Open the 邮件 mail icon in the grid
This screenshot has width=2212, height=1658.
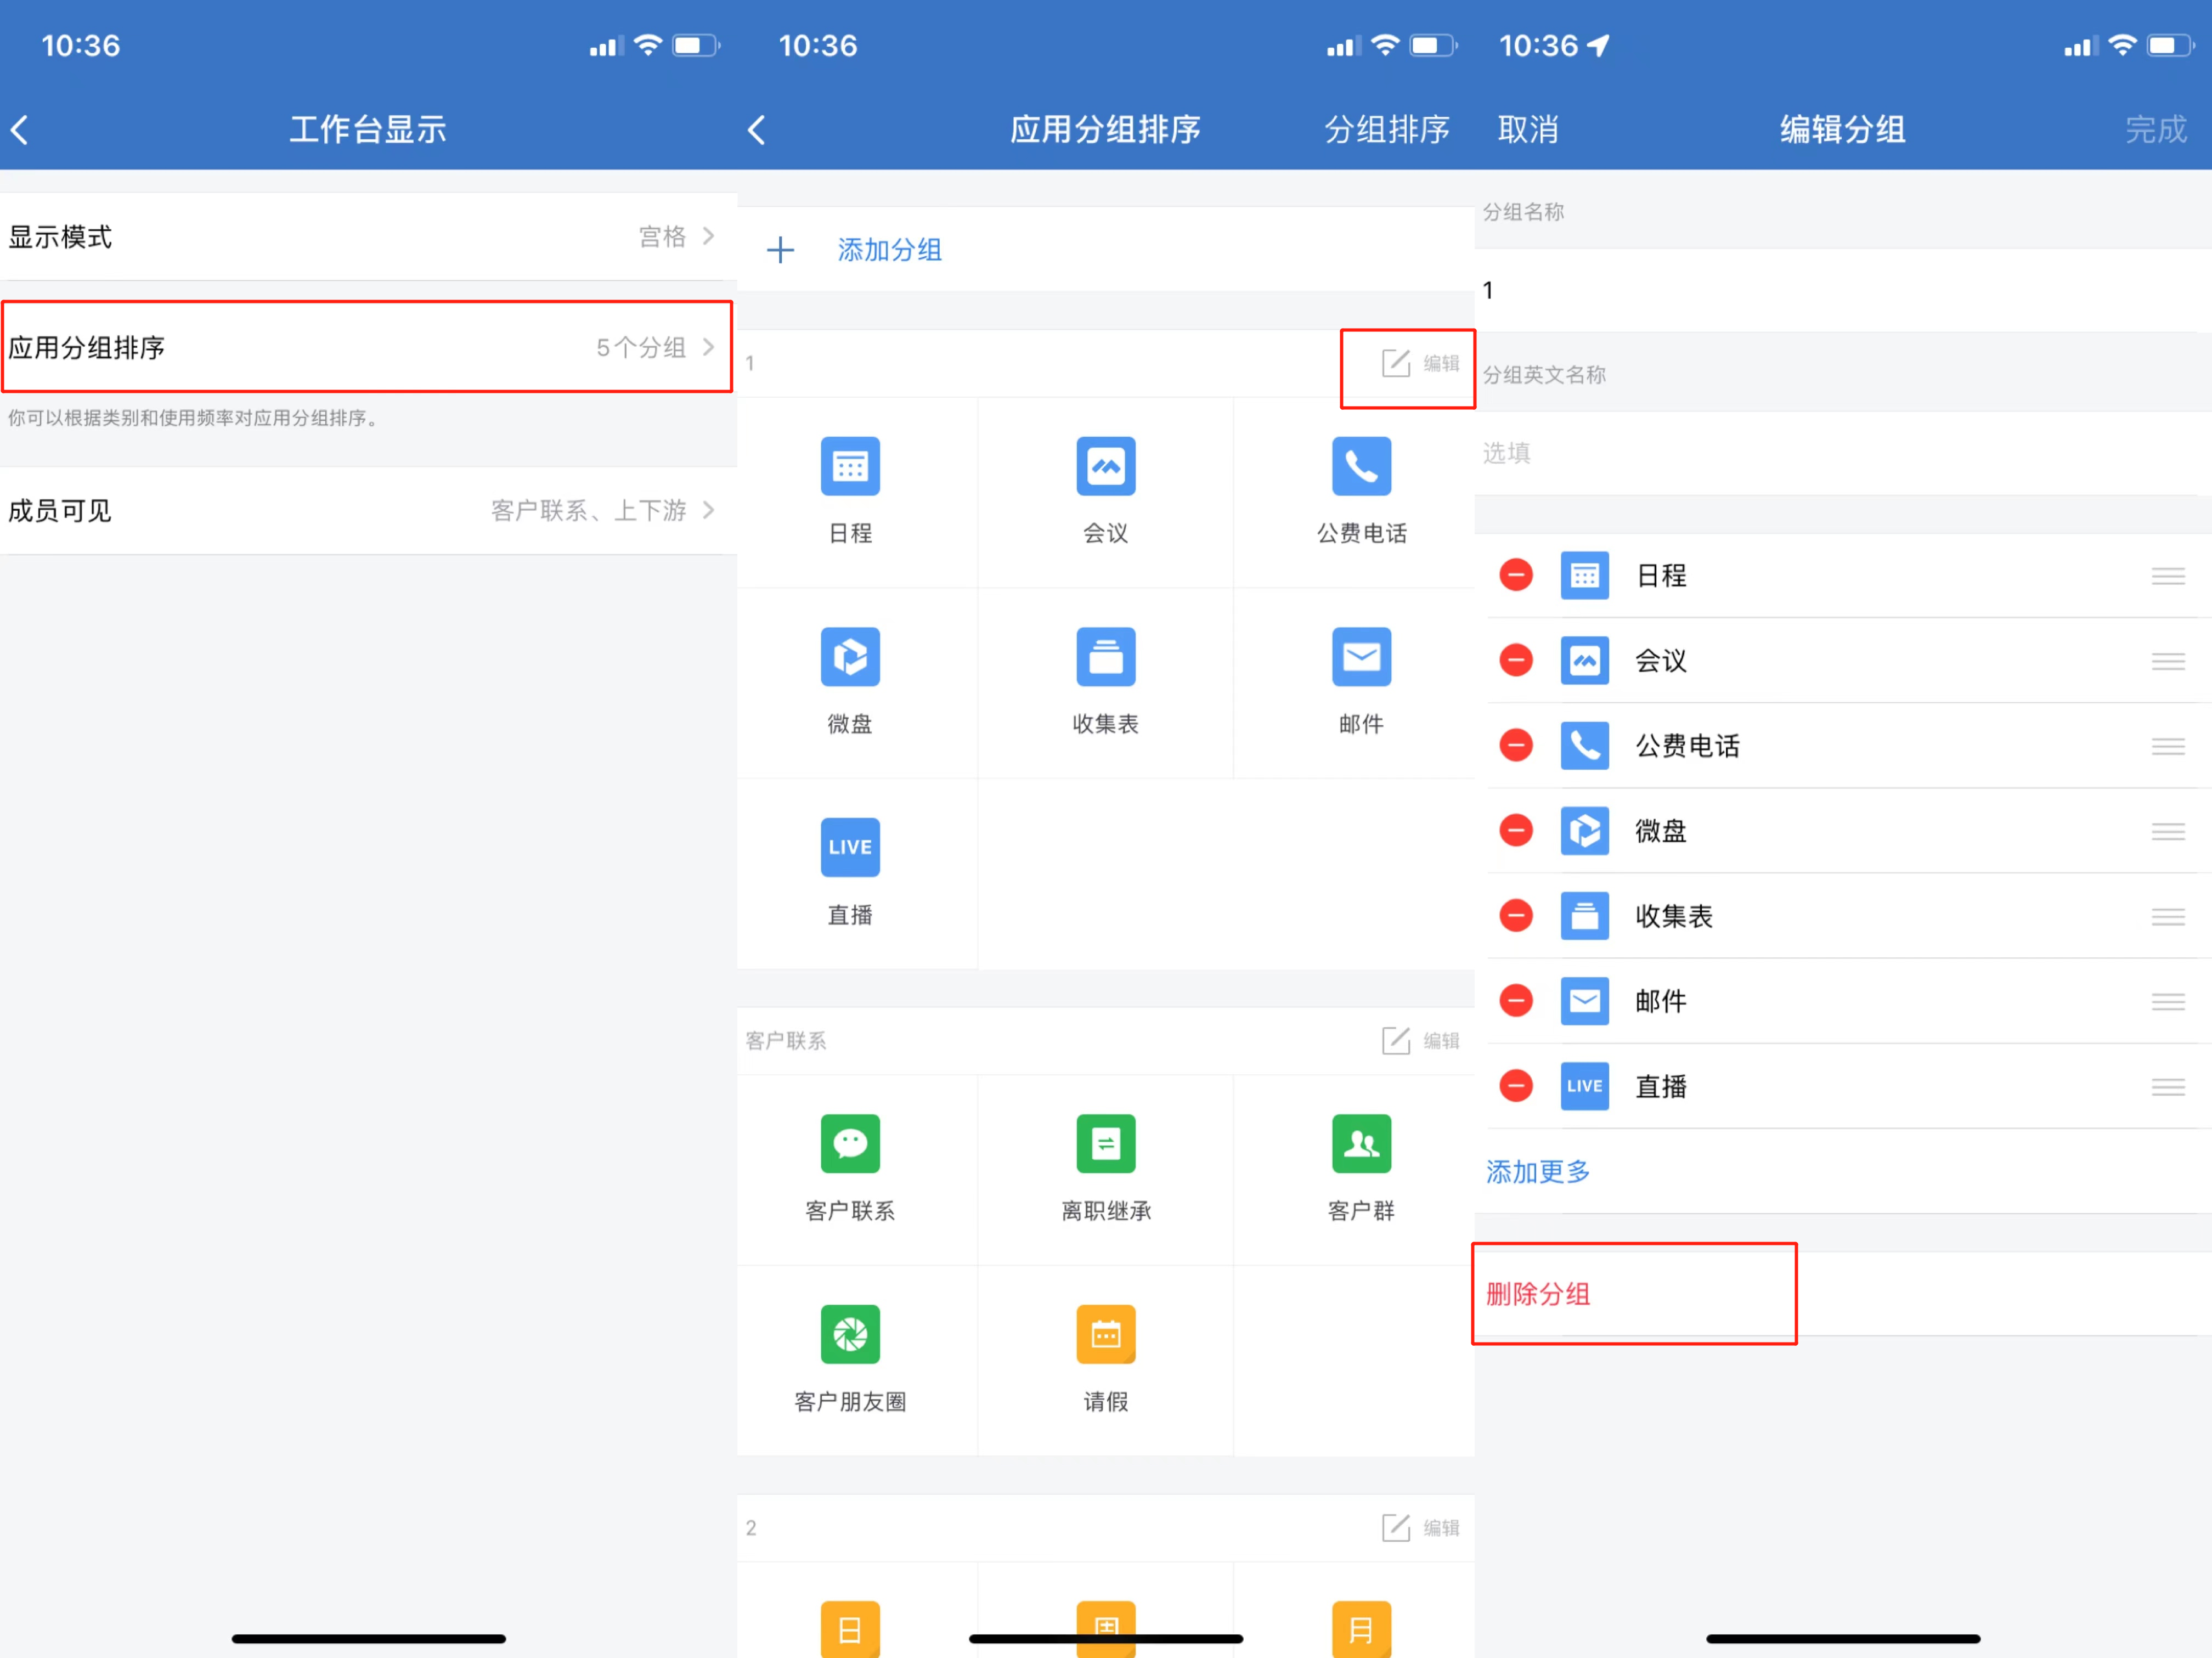pyautogui.click(x=1361, y=657)
